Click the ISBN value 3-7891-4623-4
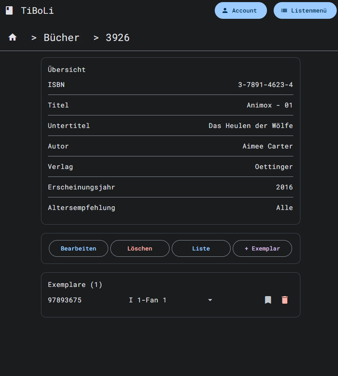This screenshot has height=376, width=338. (x=265, y=85)
